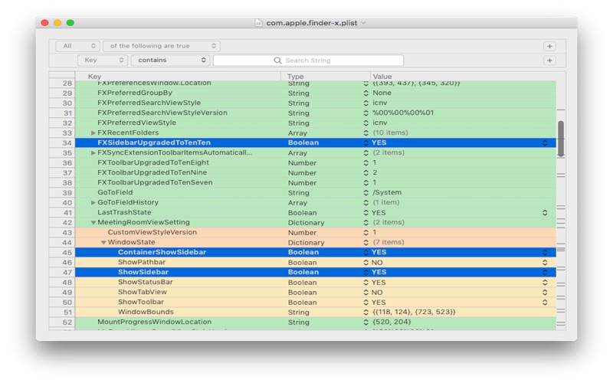
Task: Toggle ShowStatusBar value stepper
Action: tap(545, 282)
